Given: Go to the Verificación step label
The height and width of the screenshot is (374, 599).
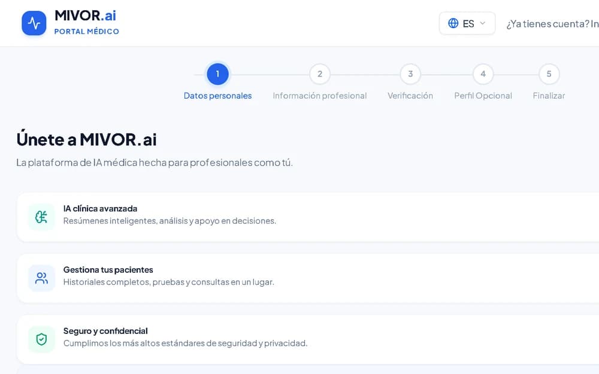Looking at the screenshot, I should pos(410,96).
